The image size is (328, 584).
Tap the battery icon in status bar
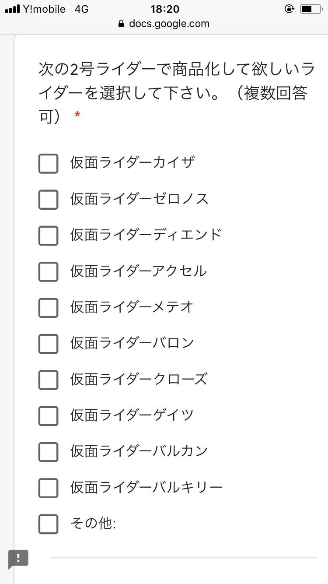[311, 9]
